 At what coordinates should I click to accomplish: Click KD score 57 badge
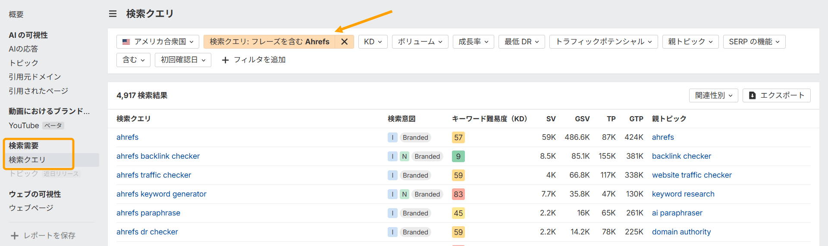tap(458, 138)
